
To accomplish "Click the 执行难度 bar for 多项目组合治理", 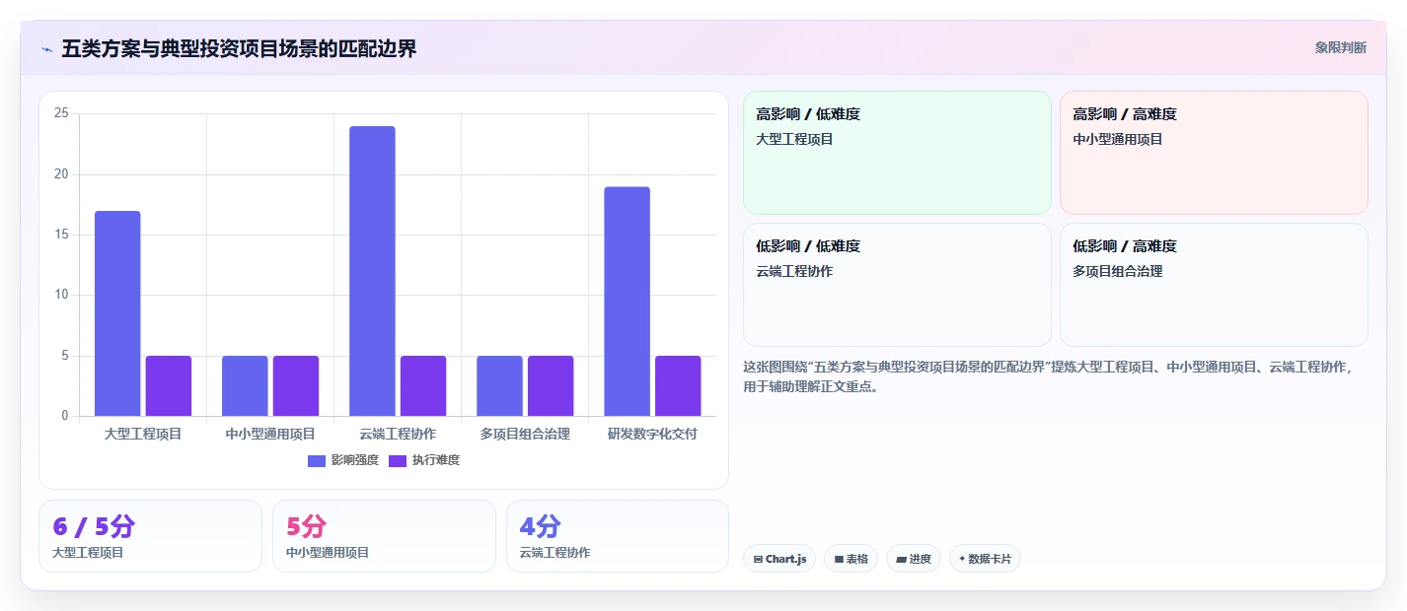I will coord(551,386).
